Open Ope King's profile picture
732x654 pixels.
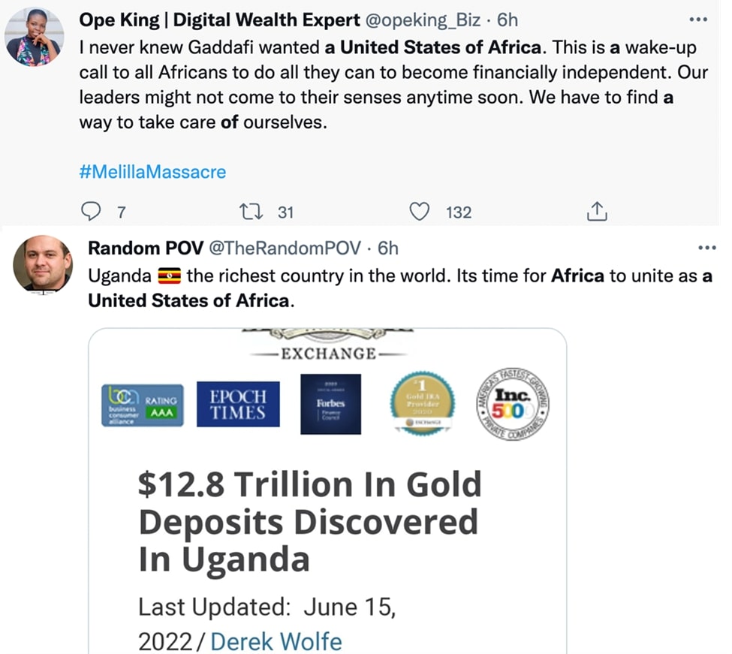(x=34, y=35)
